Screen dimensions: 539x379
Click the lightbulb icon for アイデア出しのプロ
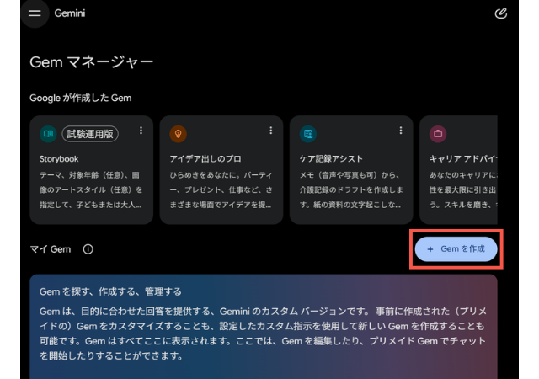coord(178,134)
